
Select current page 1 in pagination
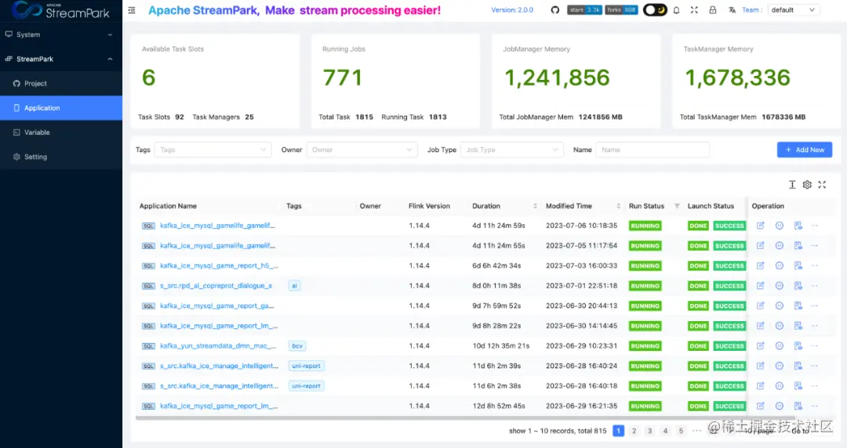click(619, 431)
